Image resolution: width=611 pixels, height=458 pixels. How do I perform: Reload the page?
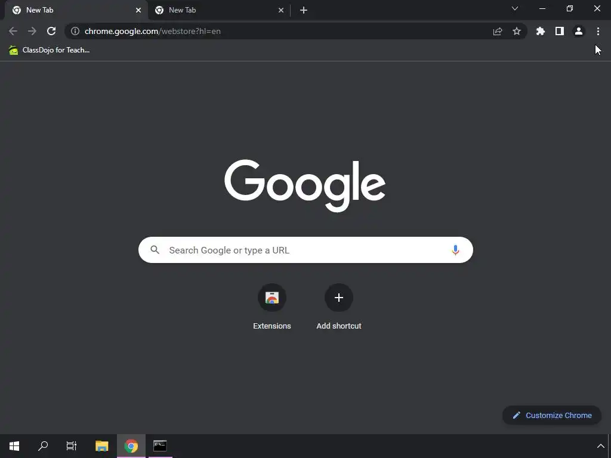pyautogui.click(x=51, y=31)
